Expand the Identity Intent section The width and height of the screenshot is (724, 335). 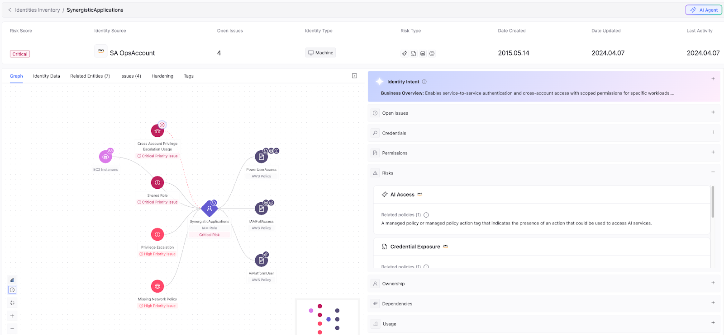coord(713,79)
